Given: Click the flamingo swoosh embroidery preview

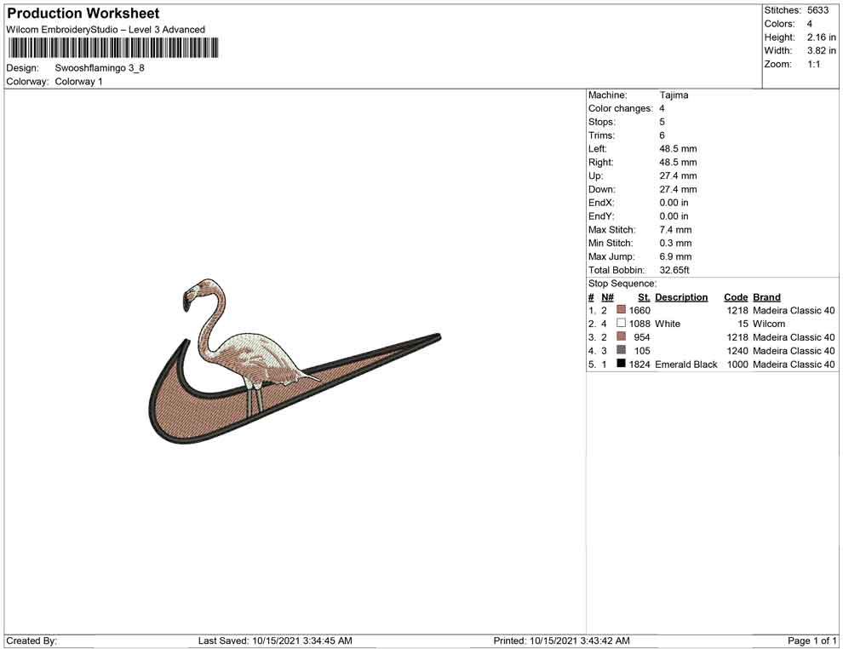Looking at the screenshot, I should (x=295, y=361).
